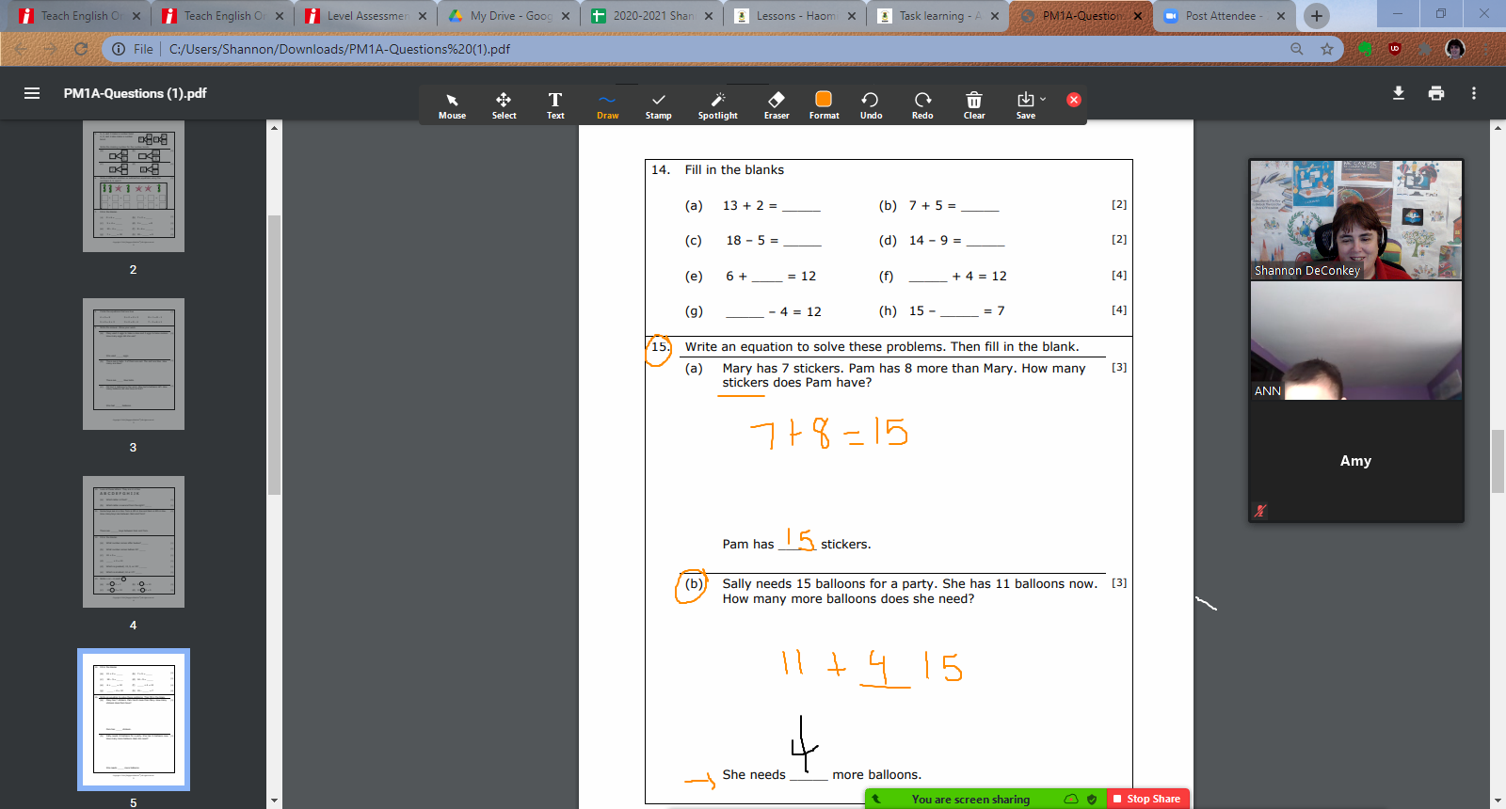
Task: Select Amy participant tile
Action: point(1355,461)
